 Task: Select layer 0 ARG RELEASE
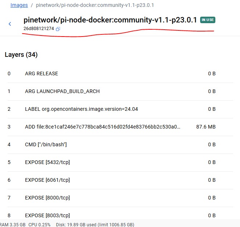[x=120, y=74]
